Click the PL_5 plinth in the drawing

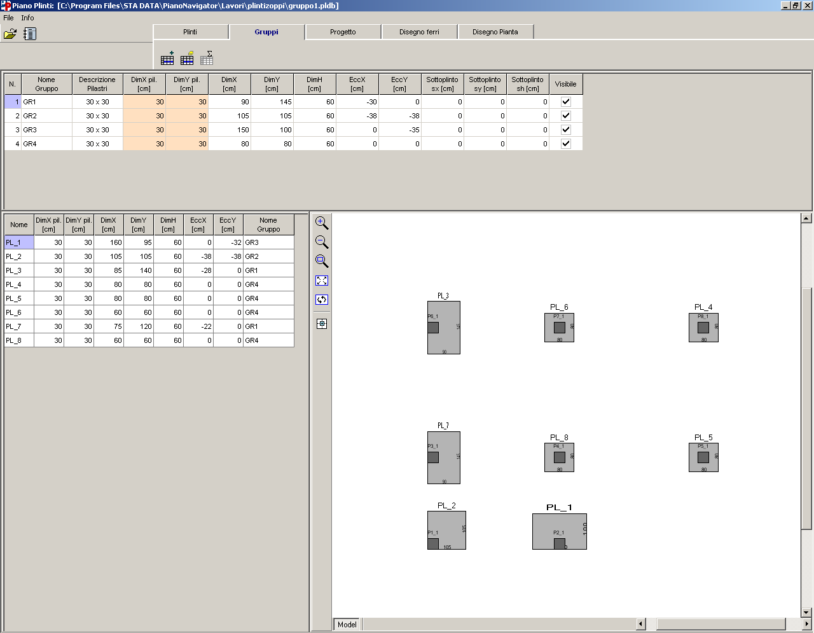point(703,457)
